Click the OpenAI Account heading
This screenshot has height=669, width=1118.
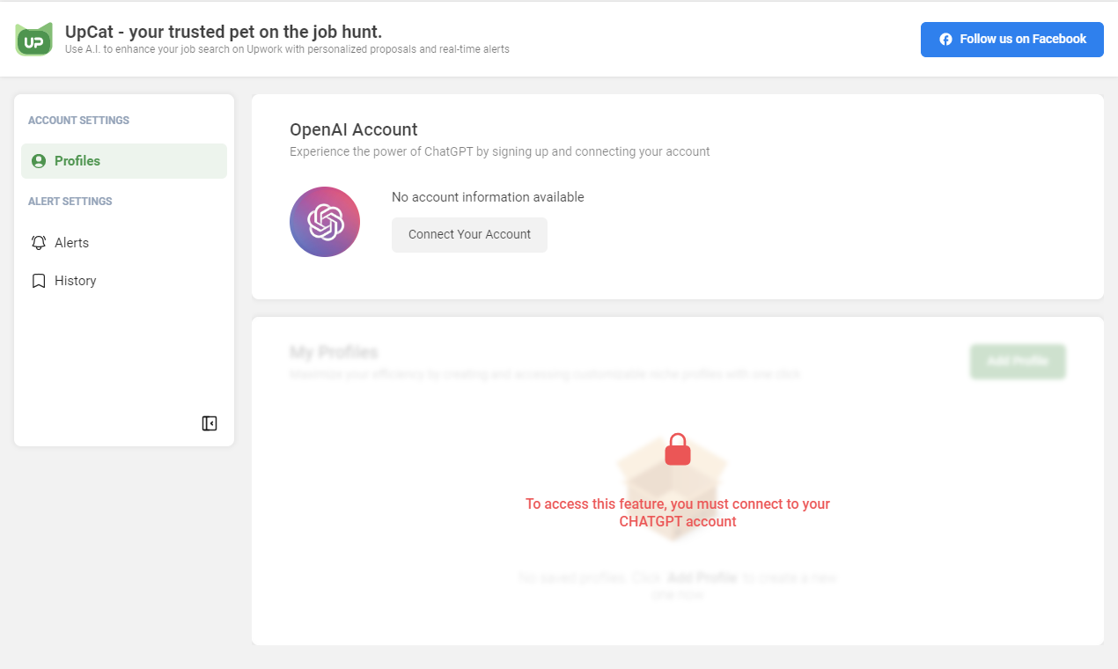(353, 129)
